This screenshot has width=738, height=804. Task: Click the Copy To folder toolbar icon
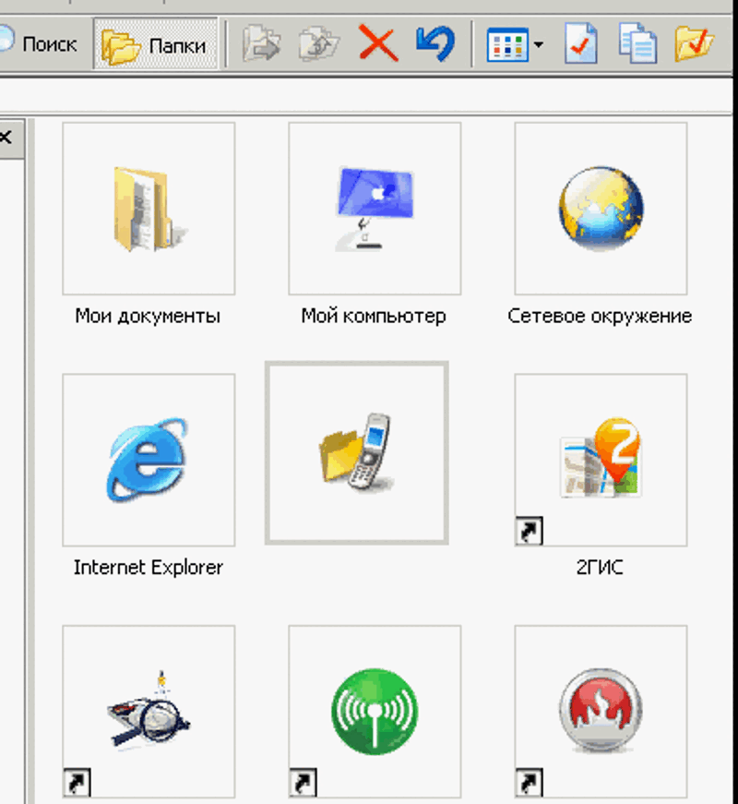pyautogui.click(x=318, y=44)
